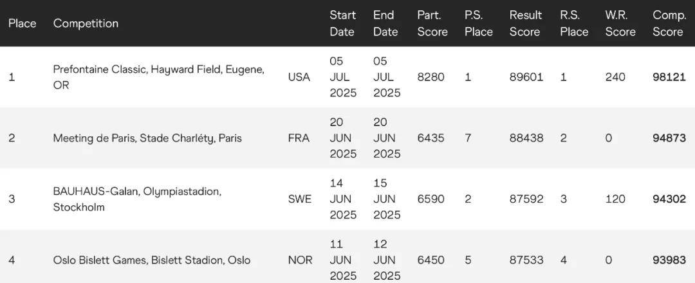Click the 89601 result score cell
695x283 pixels.
point(526,77)
